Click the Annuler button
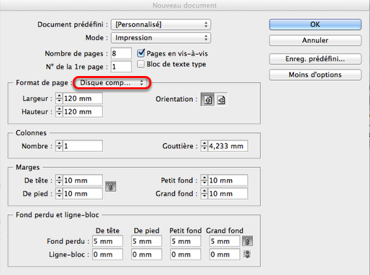The width and height of the screenshot is (370, 275). coord(315,40)
